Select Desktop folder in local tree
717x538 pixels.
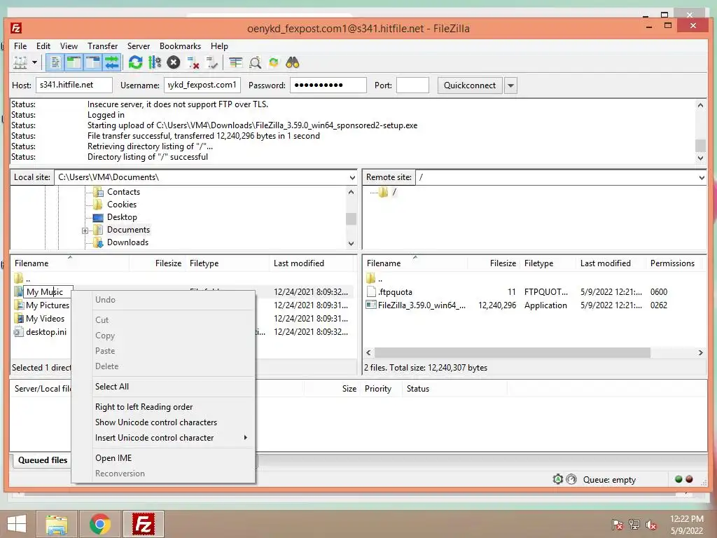(x=122, y=217)
